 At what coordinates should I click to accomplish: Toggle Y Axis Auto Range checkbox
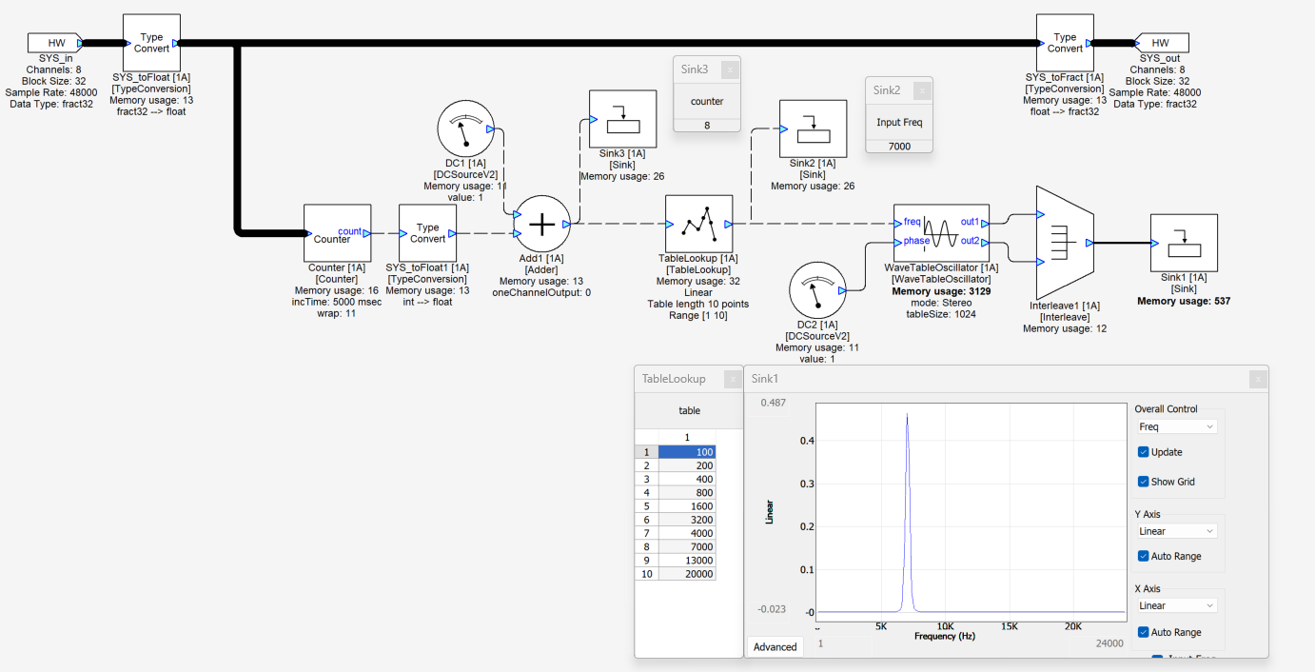tap(1144, 556)
